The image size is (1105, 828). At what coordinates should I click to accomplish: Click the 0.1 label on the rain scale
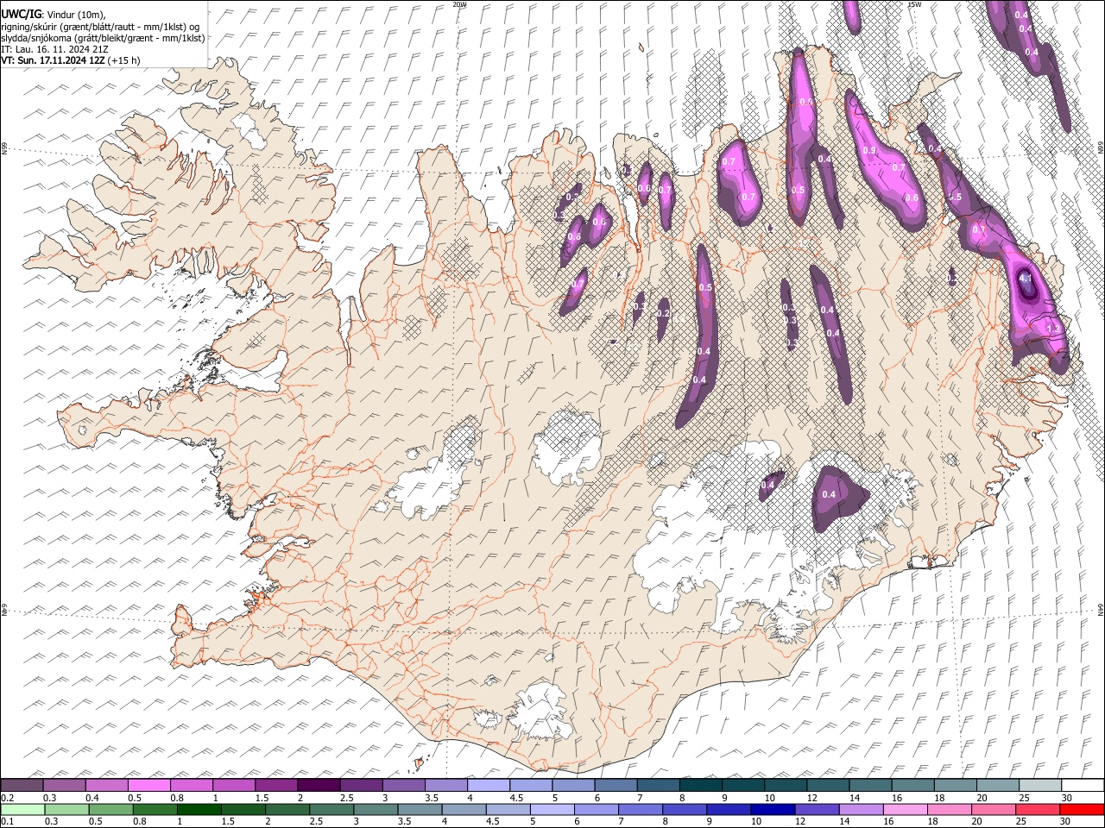tap(8, 821)
